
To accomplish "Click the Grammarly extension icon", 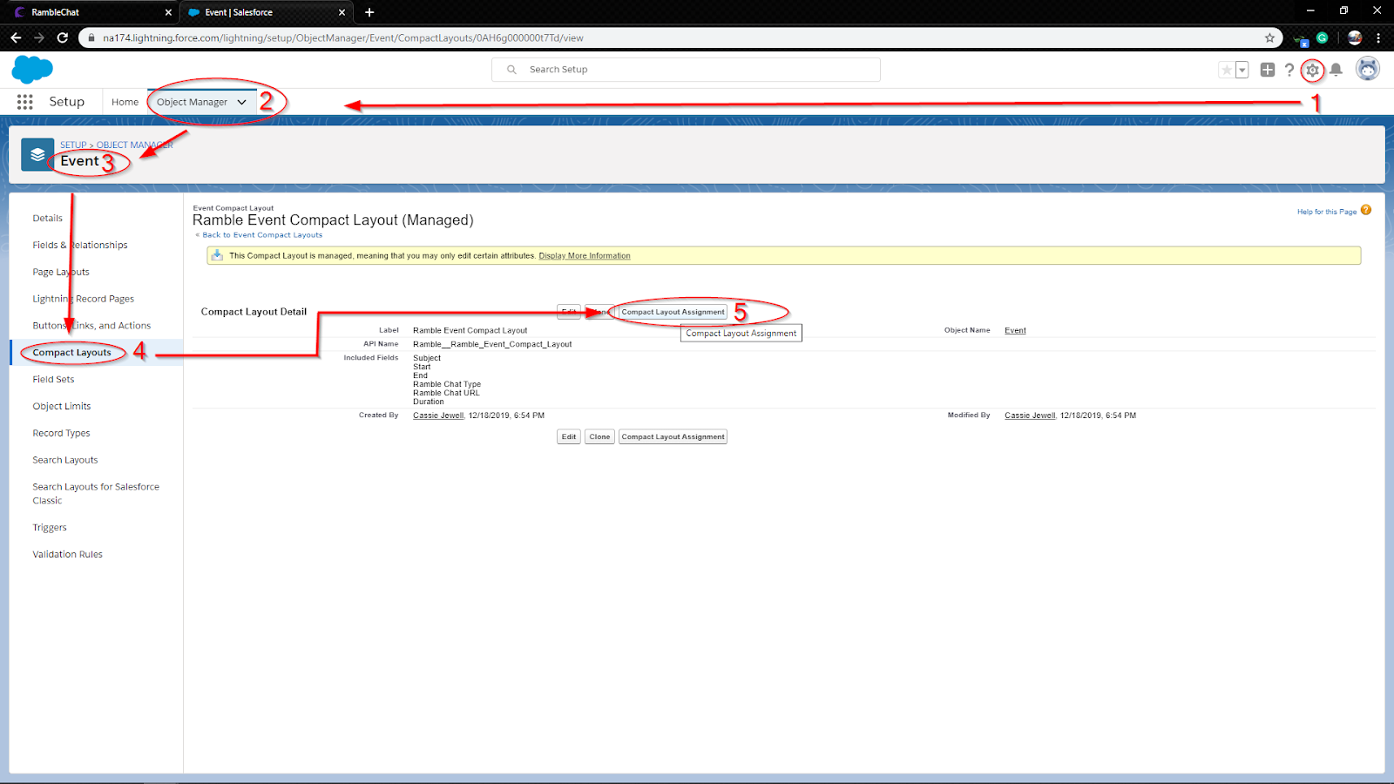I will click(1322, 37).
